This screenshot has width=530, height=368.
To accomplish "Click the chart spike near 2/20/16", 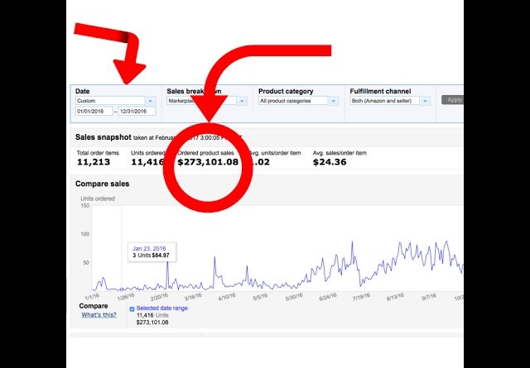I will [168, 265].
